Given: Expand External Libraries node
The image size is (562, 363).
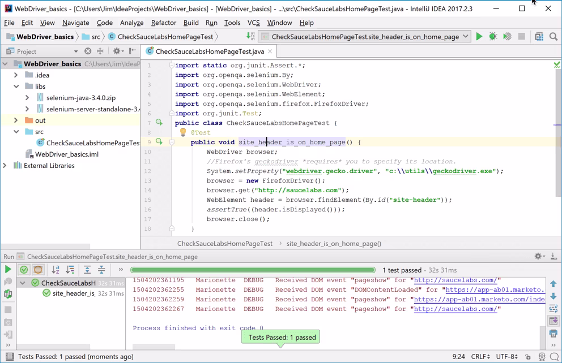Looking at the screenshot, I should tap(5, 166).
